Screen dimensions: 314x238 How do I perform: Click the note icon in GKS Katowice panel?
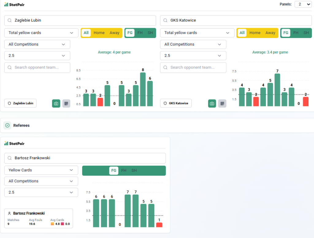tap(222, 104)
